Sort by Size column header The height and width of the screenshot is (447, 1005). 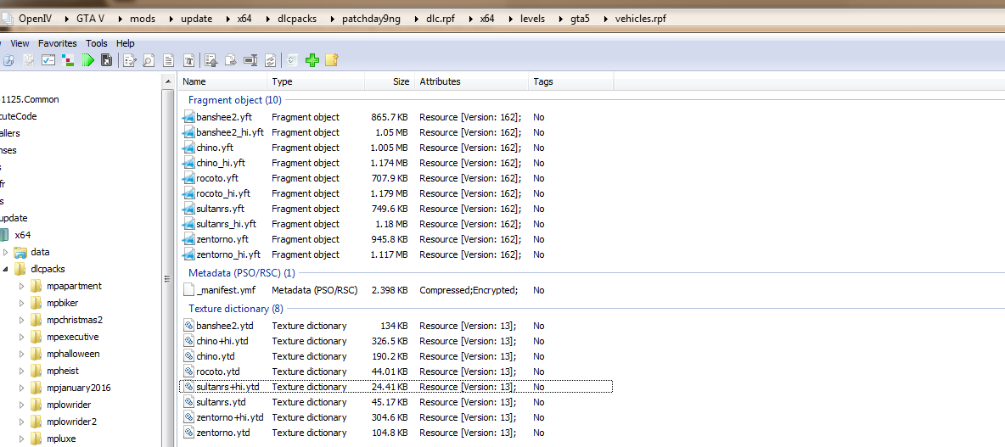pyautogui.click(x=390, y=81)
